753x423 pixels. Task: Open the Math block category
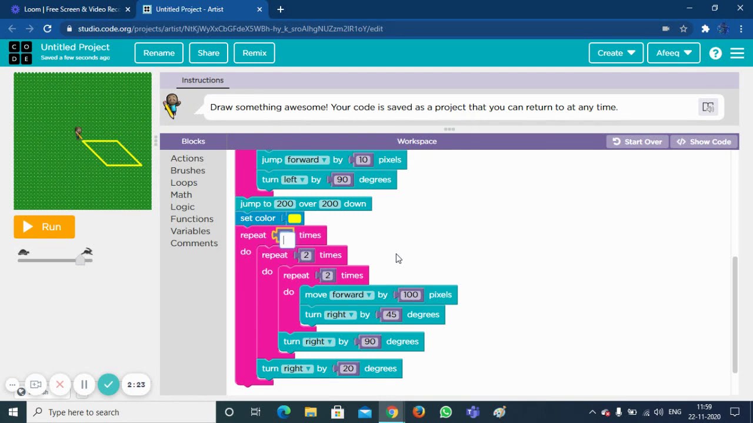181,195
